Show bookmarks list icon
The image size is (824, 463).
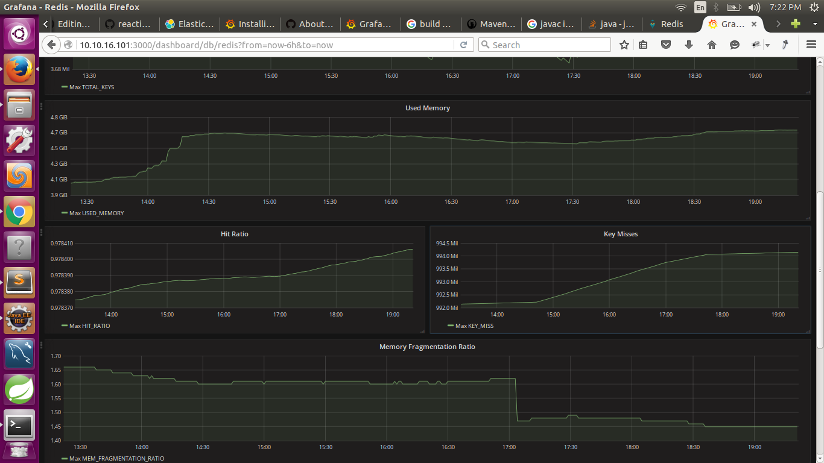(643, 45)
